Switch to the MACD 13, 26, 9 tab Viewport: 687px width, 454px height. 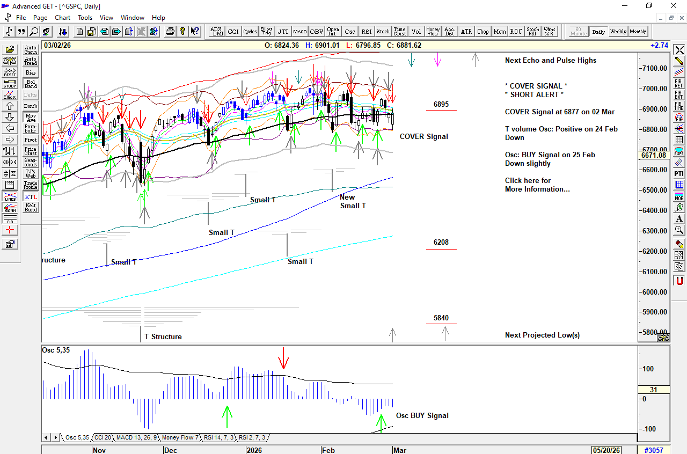pos(136,438)
